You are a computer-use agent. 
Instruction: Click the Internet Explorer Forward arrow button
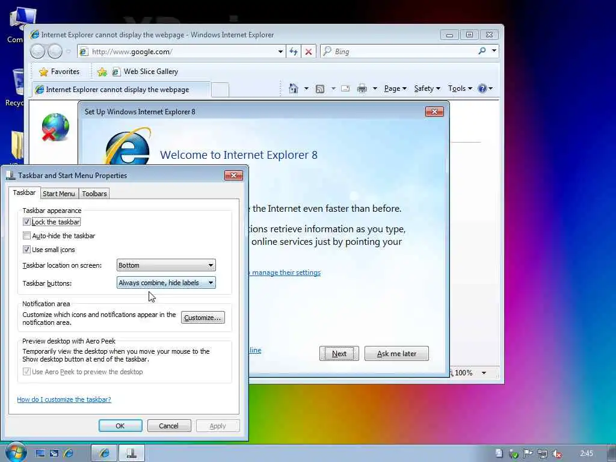coord(55,52)
